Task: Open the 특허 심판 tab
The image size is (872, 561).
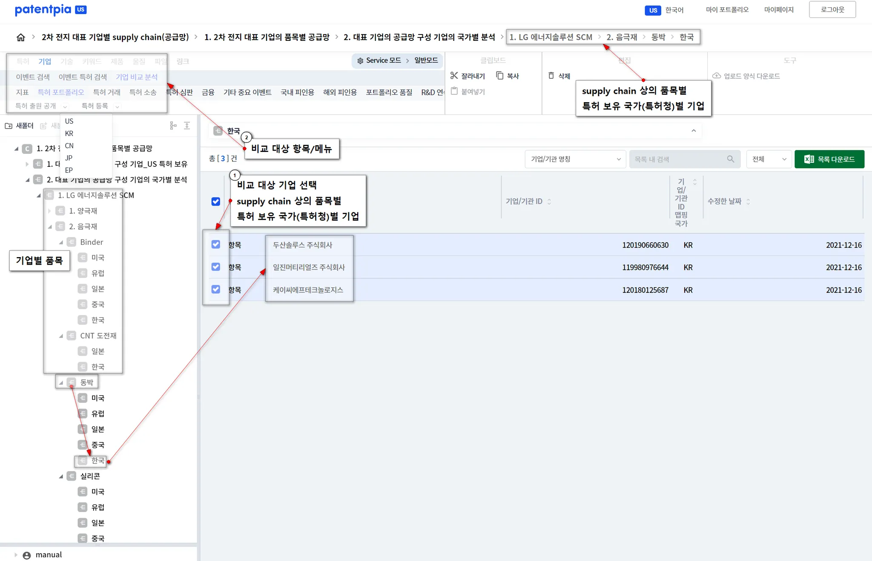Action: click(179, 92)
